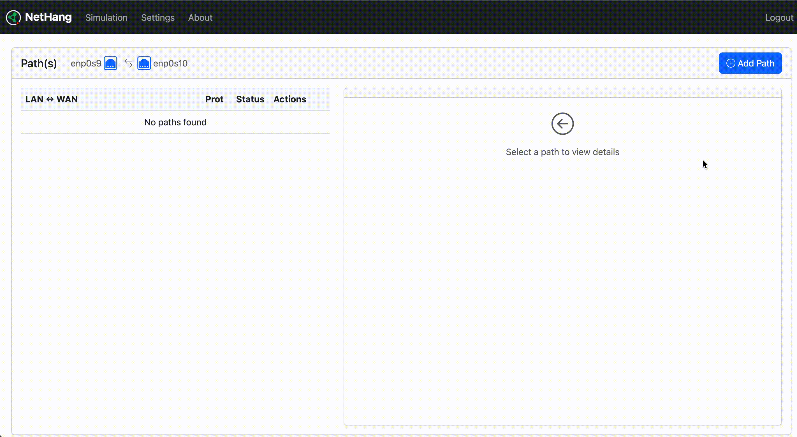Click the enp0s9 interface label
797x437 pixels.
[x=86, y=63]
